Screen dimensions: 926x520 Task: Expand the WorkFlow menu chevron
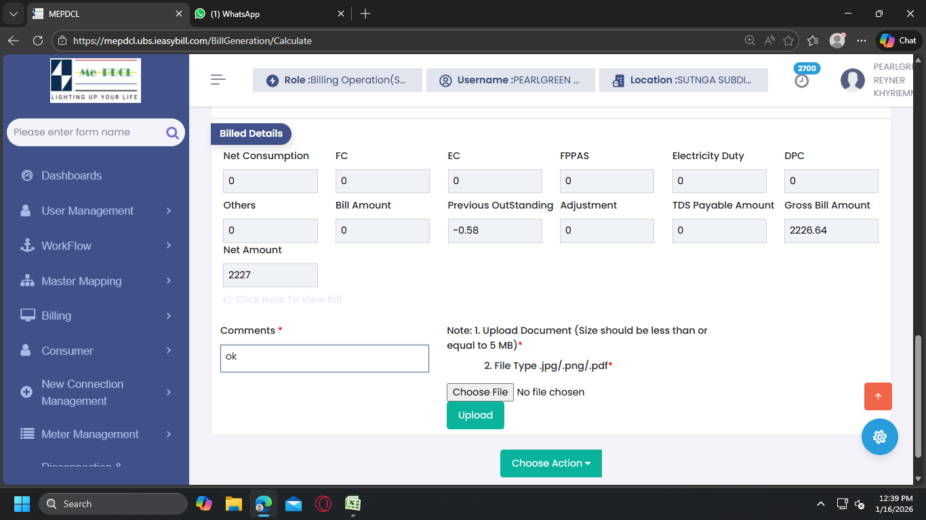(x=169, y=245)
